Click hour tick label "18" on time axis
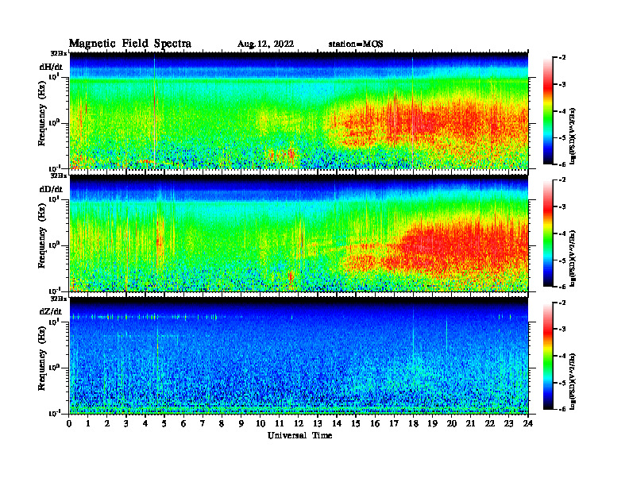629x486 pixels. point(413,424)
